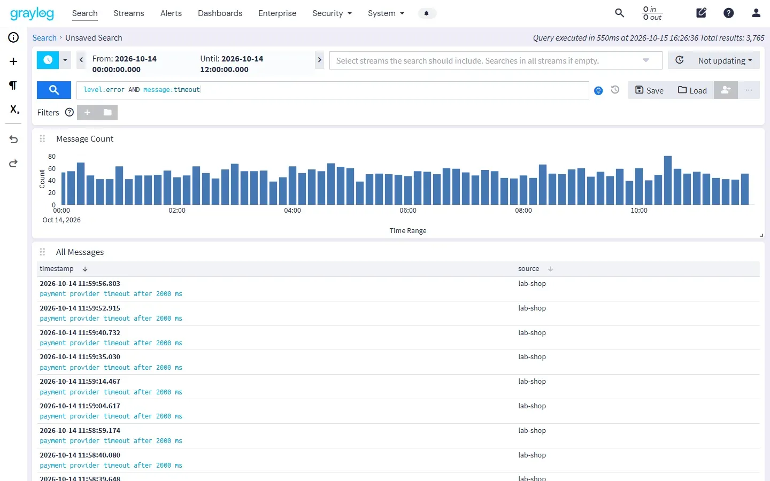770x481 pixels.
Task: Click the Save search button
Action: point(649,90)
